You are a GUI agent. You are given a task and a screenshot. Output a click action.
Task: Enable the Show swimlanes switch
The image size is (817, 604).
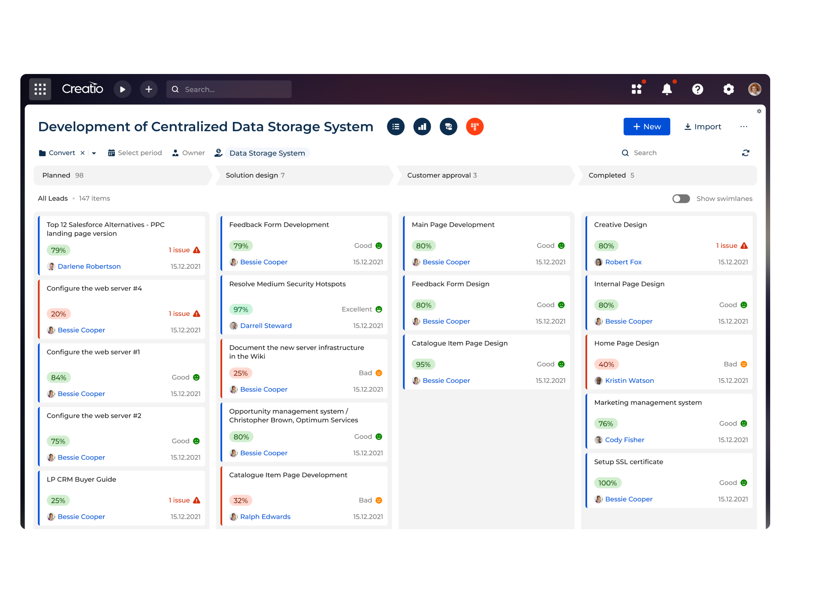tap(681, 198)
